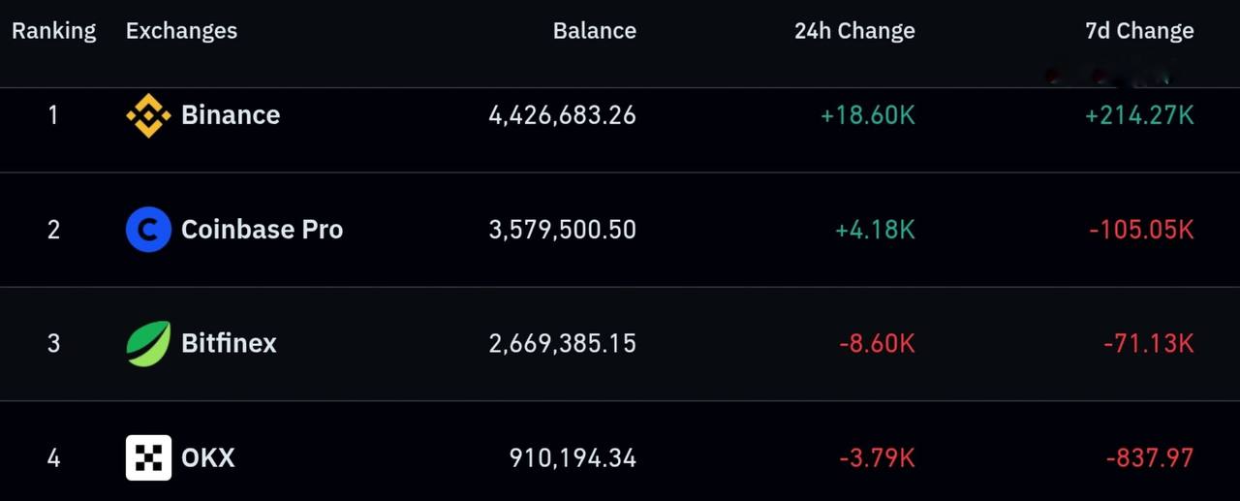Click OKX 7d change -837.97
Screen dimensions: 1240x501
[x=1149, y=457]
